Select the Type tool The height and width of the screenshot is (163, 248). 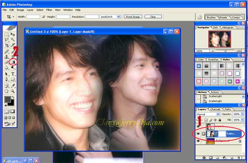13,74
